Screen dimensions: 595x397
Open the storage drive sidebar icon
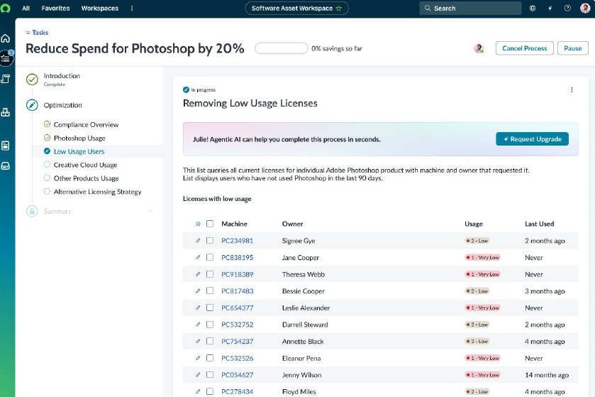coord(5,166)
